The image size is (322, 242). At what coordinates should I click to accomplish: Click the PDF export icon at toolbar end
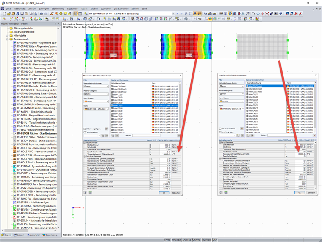coord(300,14)
